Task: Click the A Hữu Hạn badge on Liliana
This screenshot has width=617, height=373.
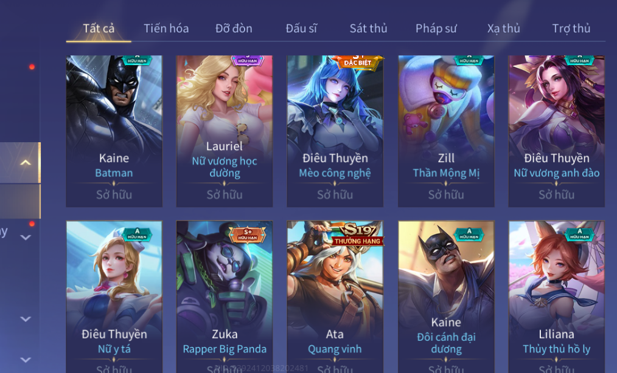Action: click(x=579, y=234)
